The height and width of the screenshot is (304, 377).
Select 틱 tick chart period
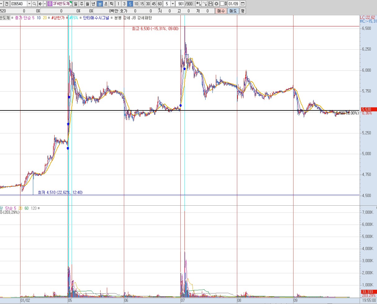point(111,4)
